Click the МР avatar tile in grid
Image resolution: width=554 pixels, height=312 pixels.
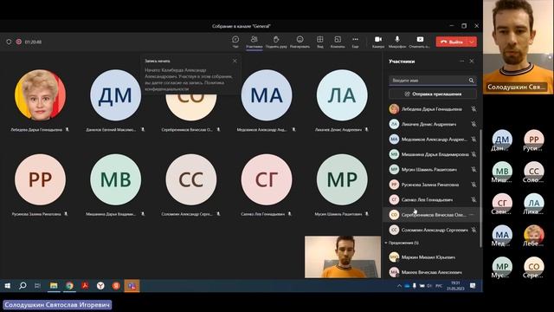tap(342, 179)
